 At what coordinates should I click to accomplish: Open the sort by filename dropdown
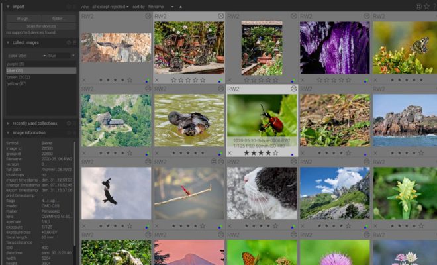tap(160, 7)
